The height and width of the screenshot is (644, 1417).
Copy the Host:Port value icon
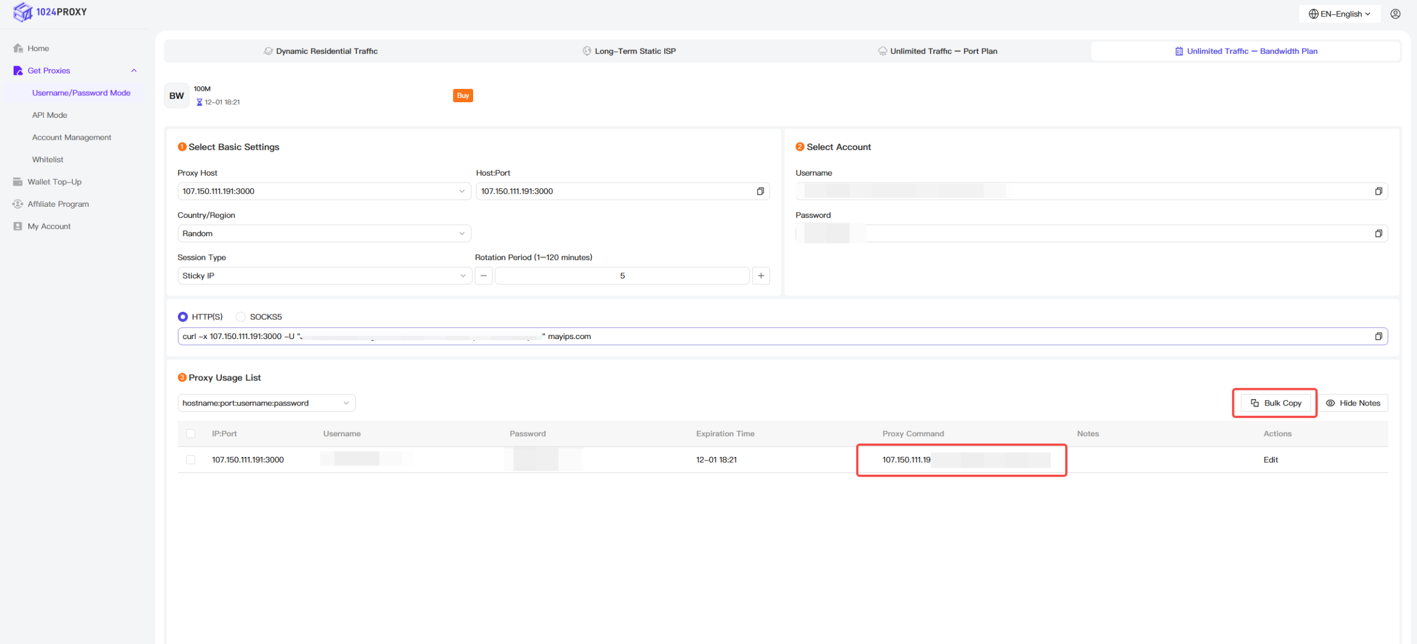(760, 191)
